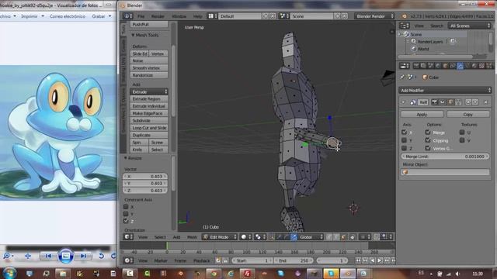This screenshot has height=279, width=497.
Task: Open the Edit Mode selector dropdown
Action: coord(220,237)
